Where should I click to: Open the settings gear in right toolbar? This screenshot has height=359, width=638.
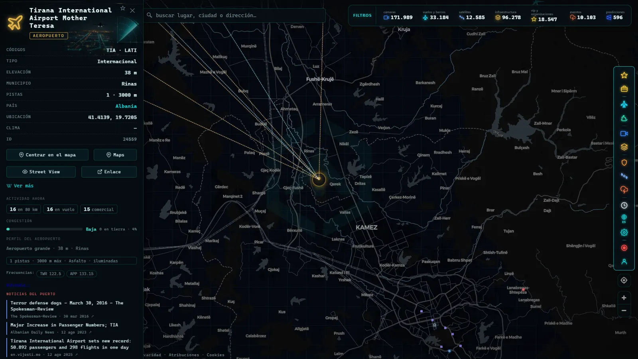[x=624, y=233]
